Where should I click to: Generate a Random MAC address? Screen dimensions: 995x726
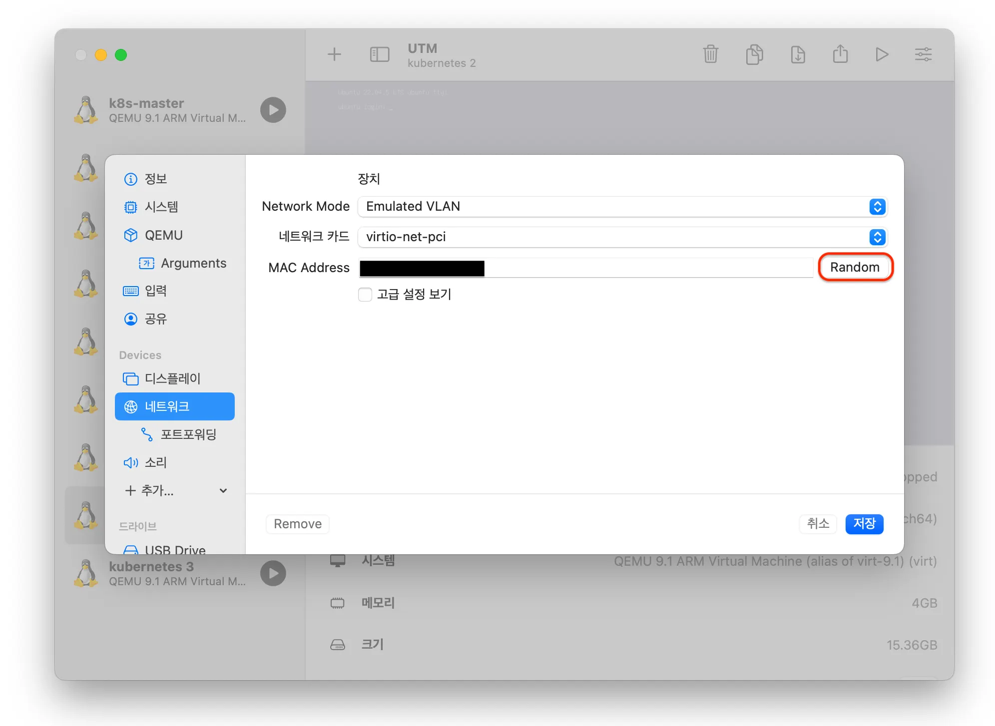point(855,268)
